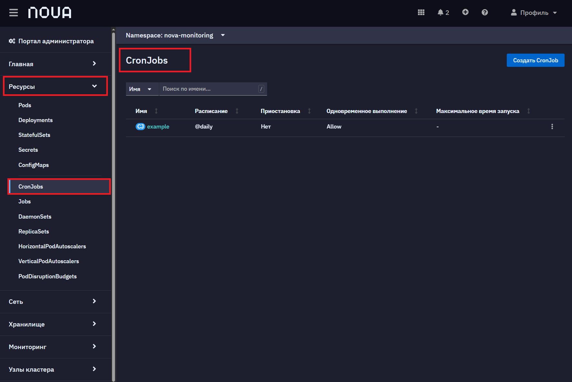572x382 pixels.
Task: Go to Pods in sidebar
Action: coord(25,105)
